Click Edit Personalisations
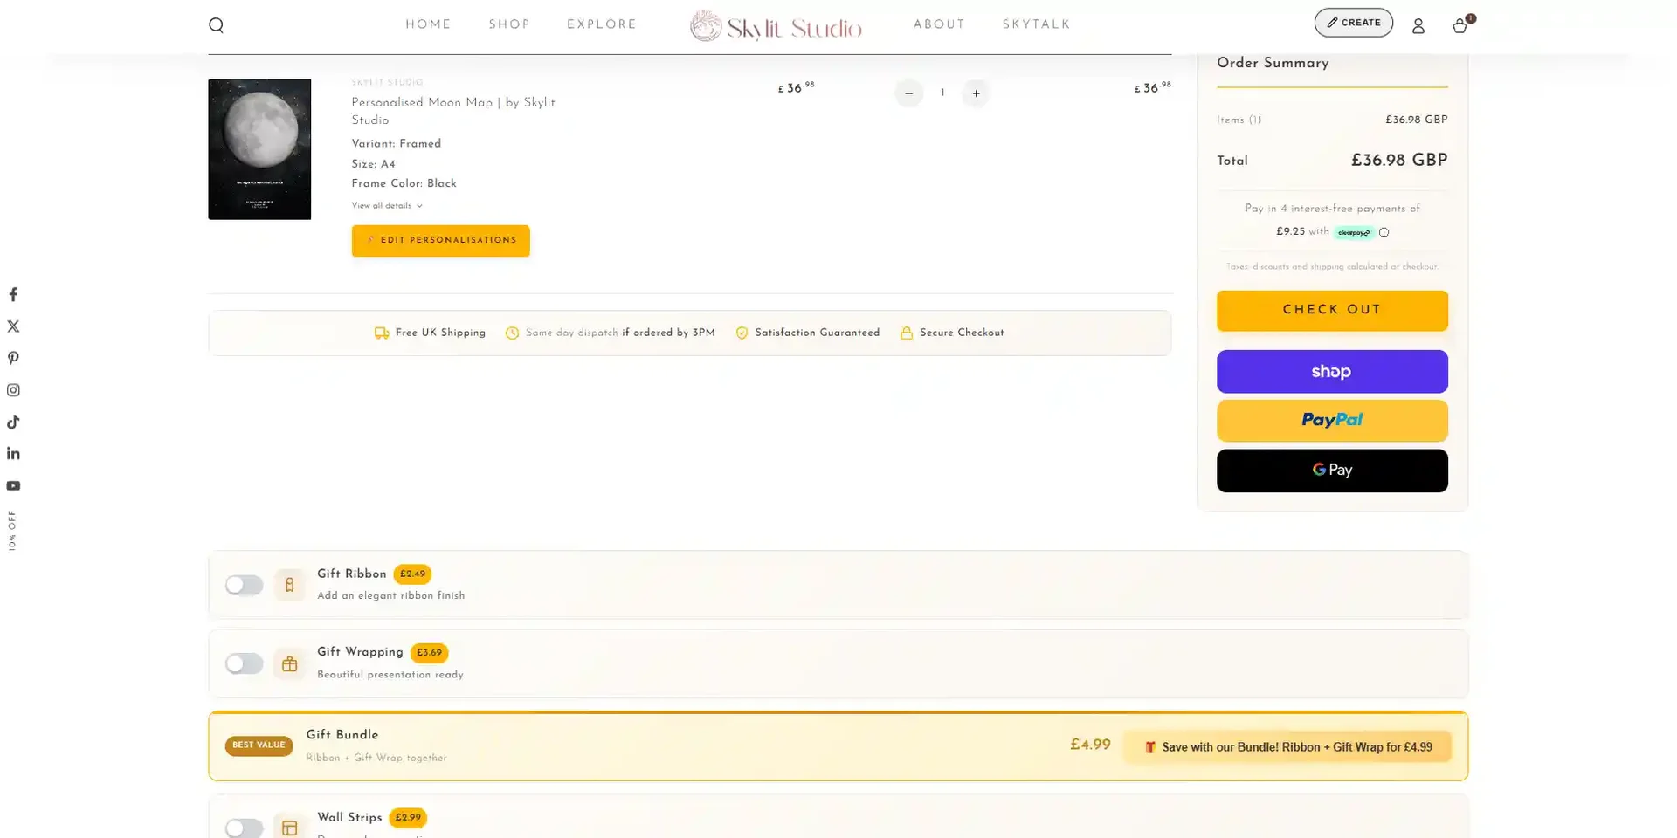This screenshot has width=1677, height=838. [x=440, y=240]
